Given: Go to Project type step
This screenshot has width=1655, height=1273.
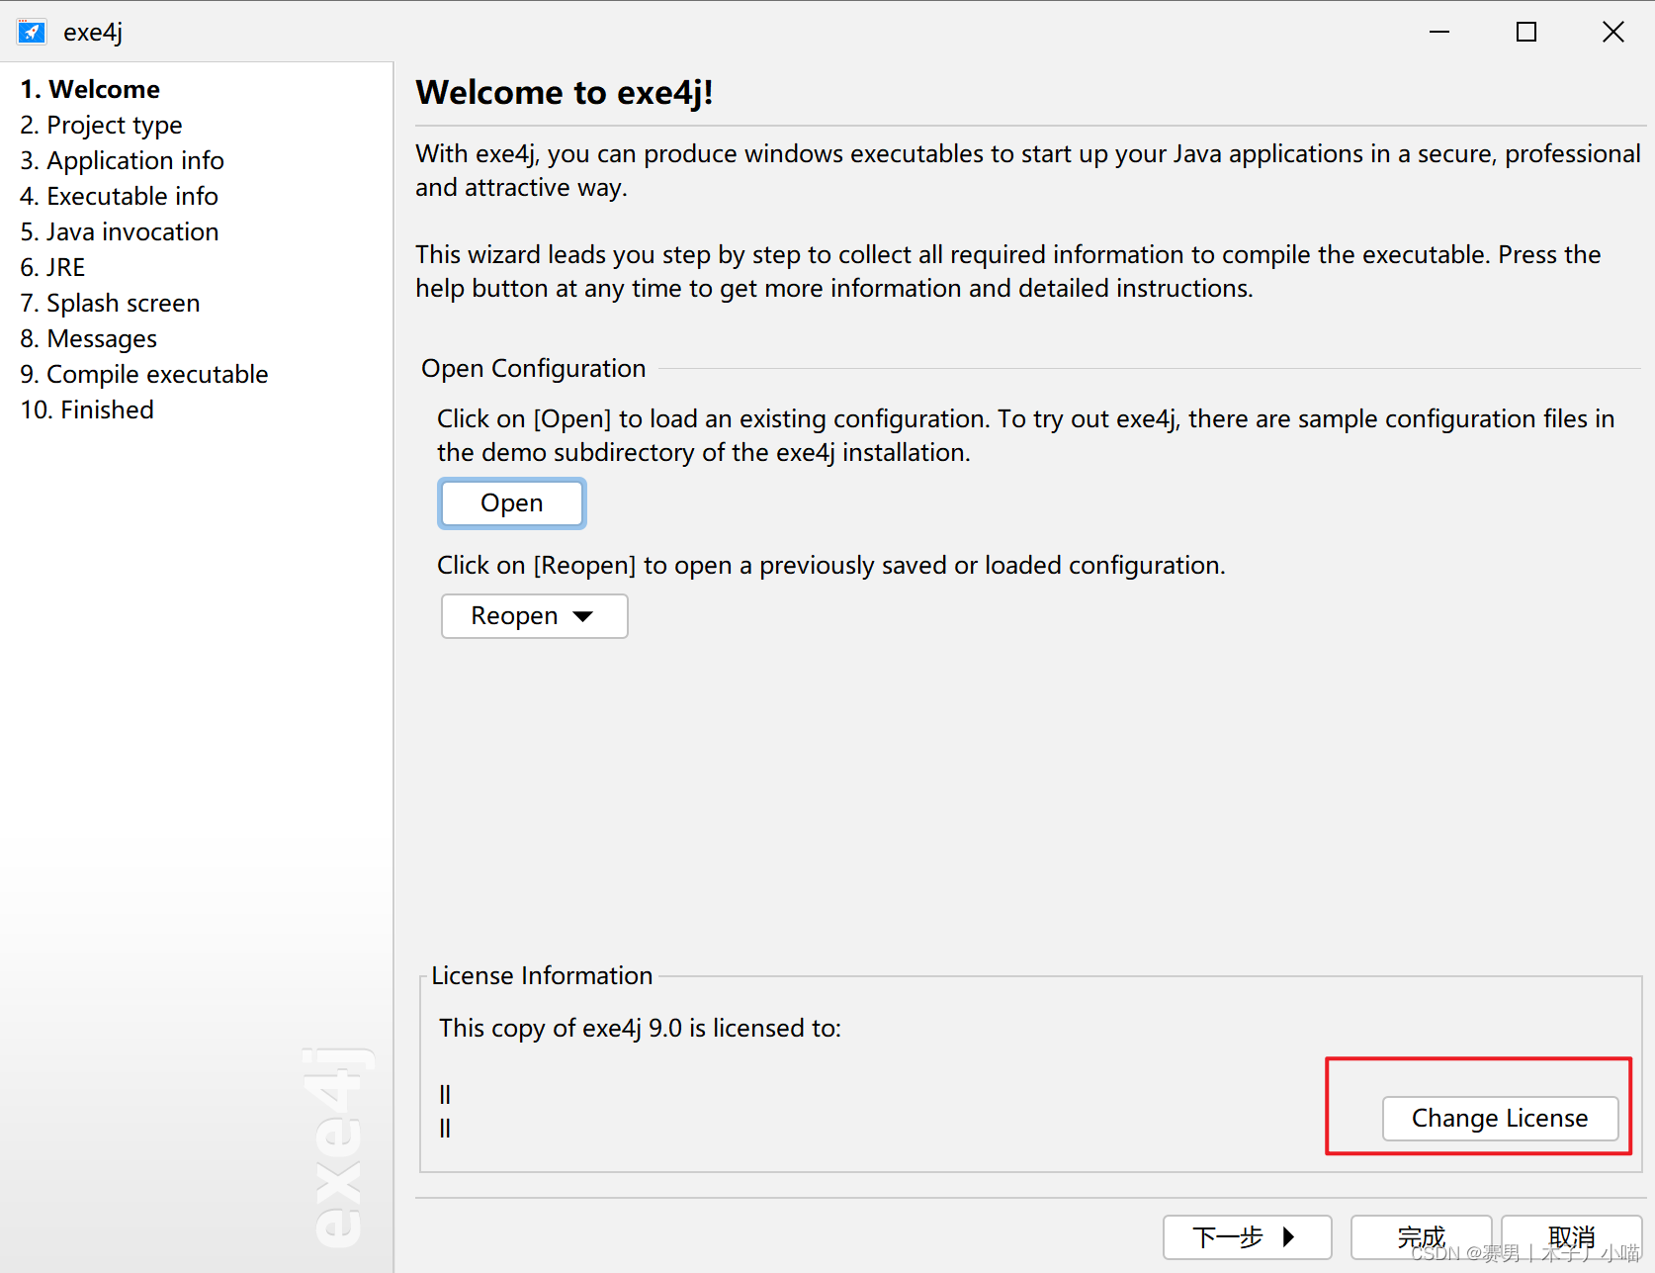Looking at the screenshot, I should coord(101,125).
